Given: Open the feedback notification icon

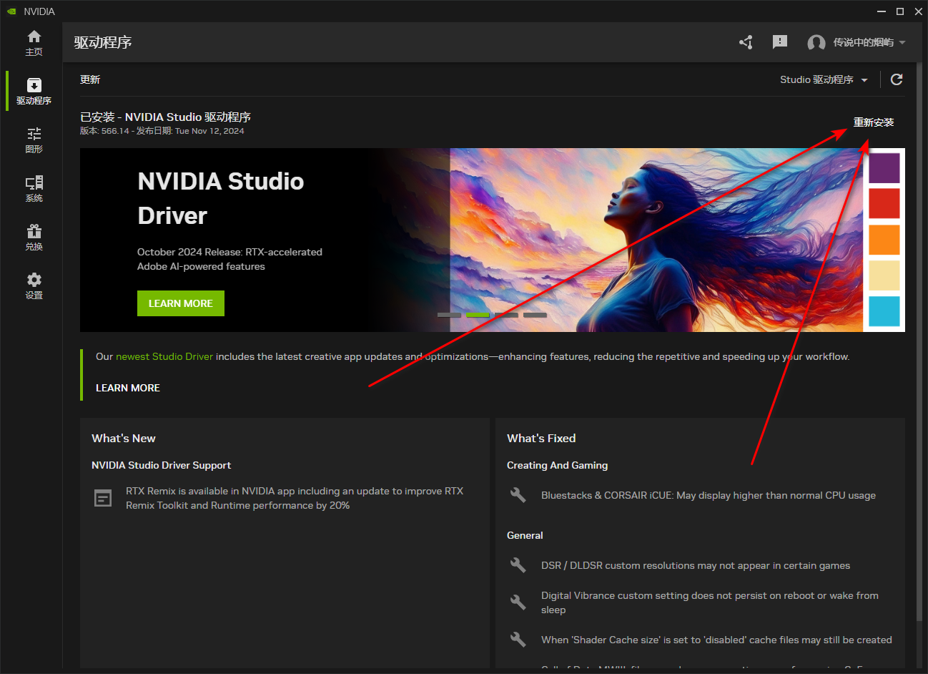Looking at the screenshot, I should coord(780,42).
